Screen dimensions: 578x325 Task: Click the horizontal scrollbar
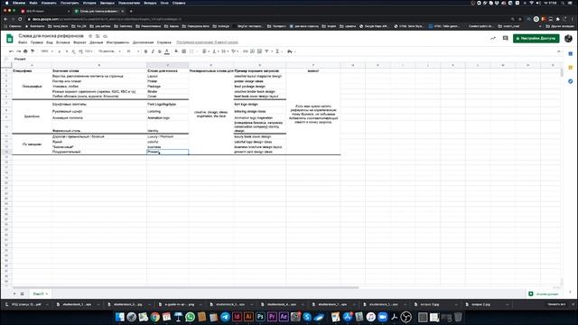point(185,287)
